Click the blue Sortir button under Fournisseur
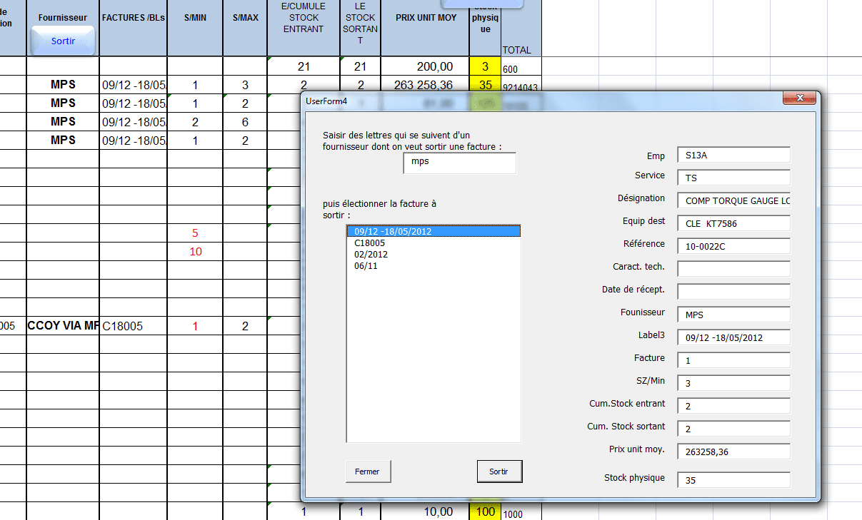Image resolution: width=862 pixels, height=520 pixels. 63,41
